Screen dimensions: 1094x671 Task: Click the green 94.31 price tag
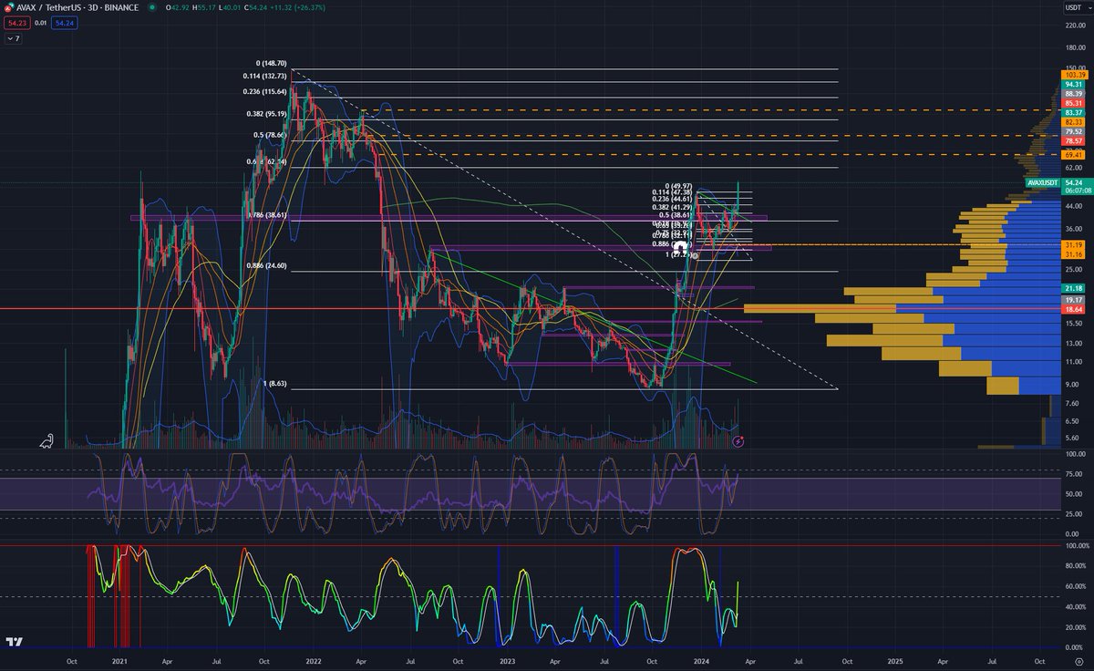[x=1073, y=83]
